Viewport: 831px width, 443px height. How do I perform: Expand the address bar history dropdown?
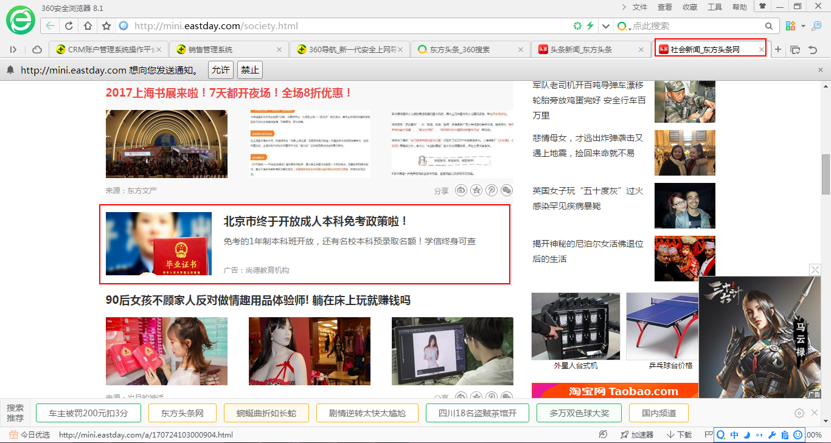pyautogui.click(x=605, y=26)
